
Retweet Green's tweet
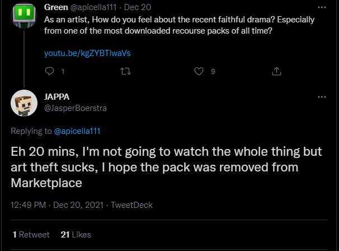pyautogui.click(x=125, y=71)
